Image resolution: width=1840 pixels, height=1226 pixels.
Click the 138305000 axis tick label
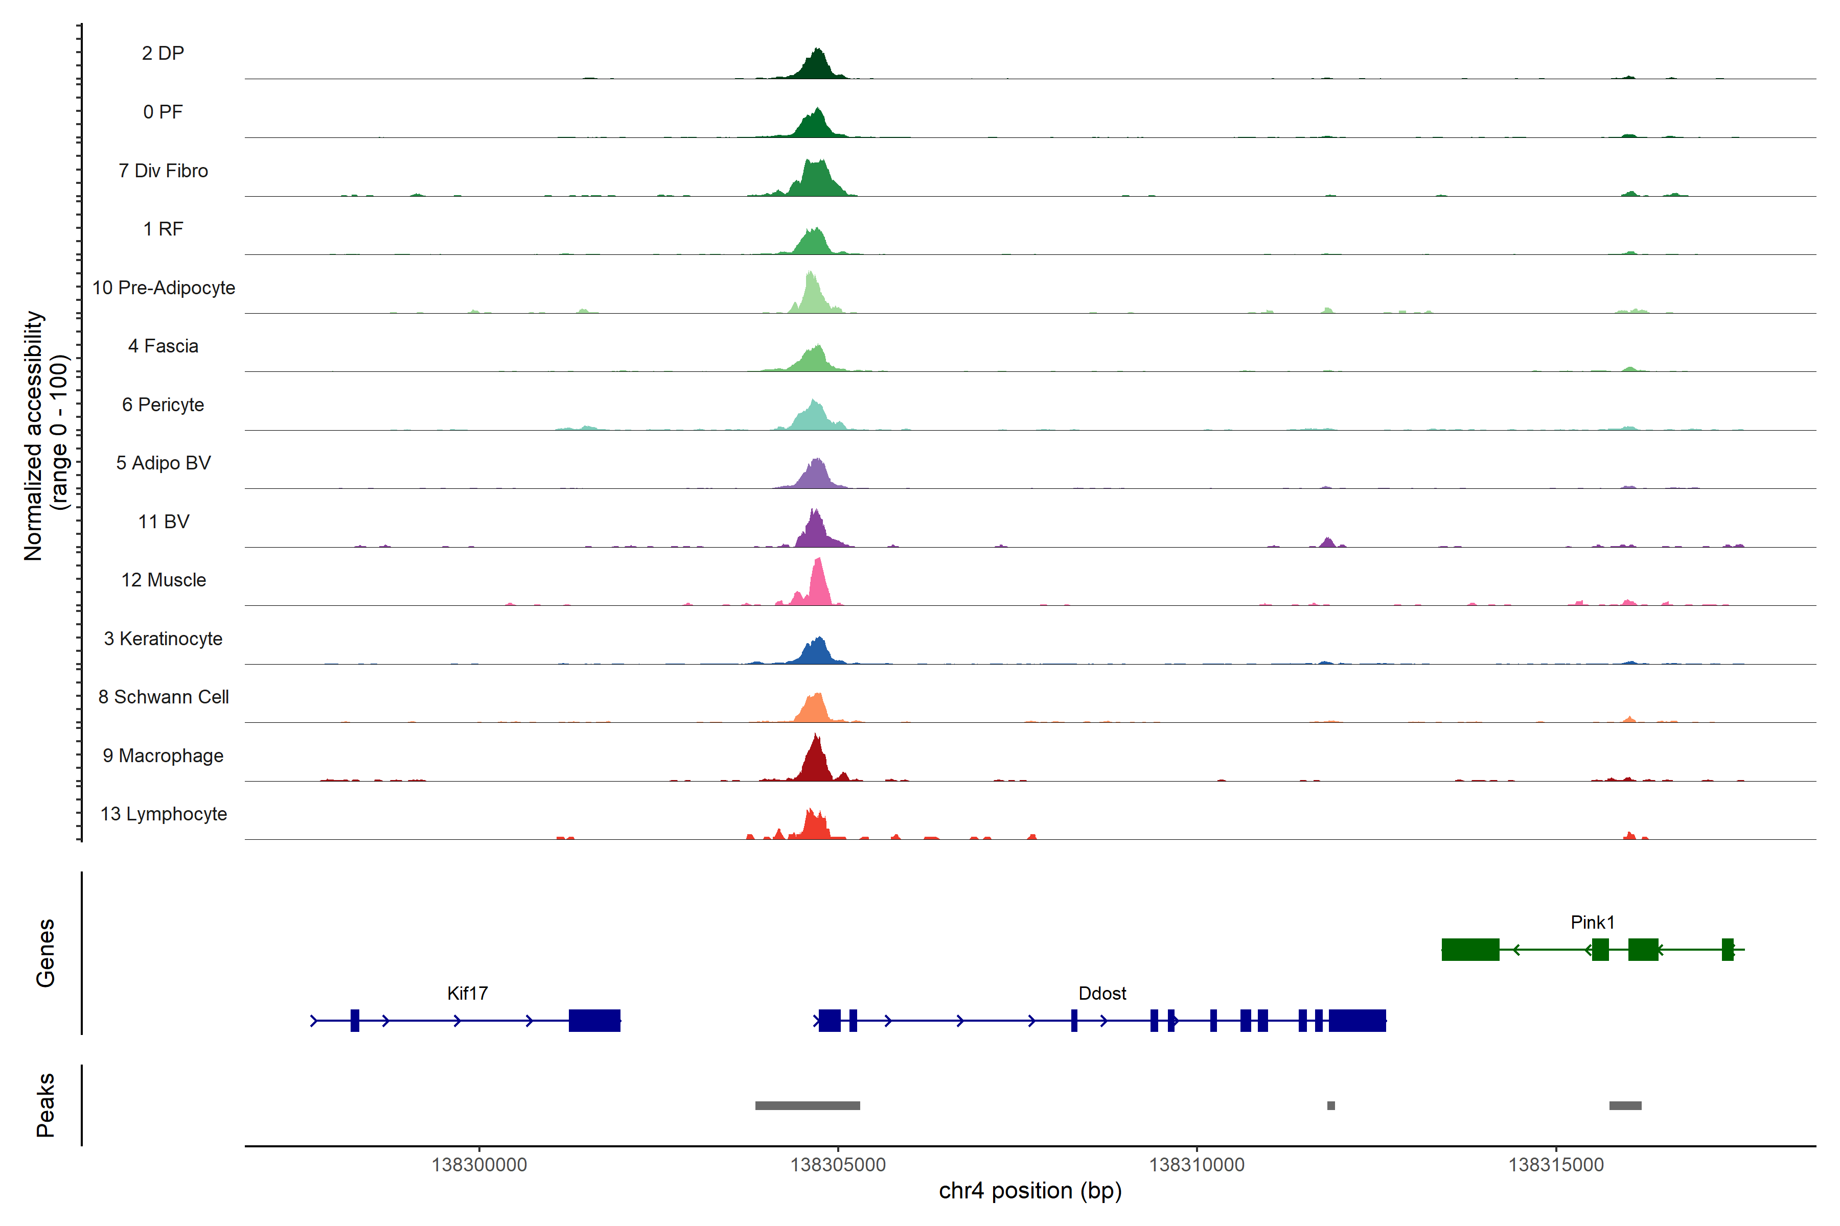pyautogui.click(x=838, y=1164)
